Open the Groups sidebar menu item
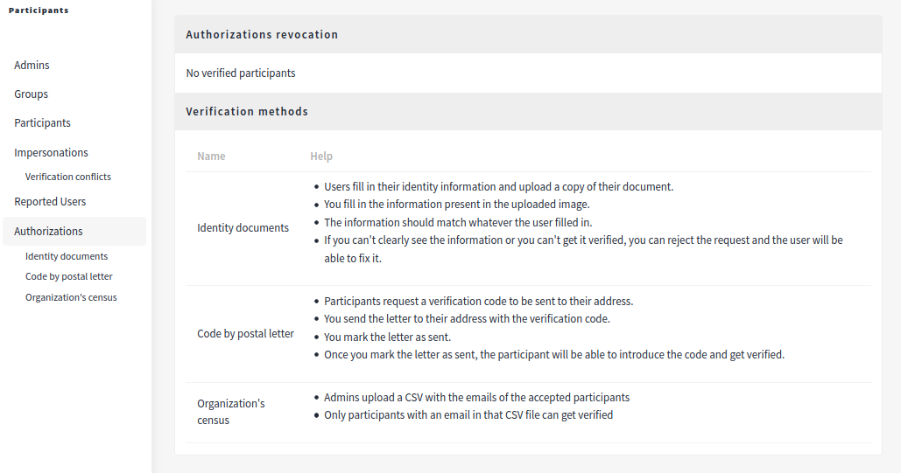The image size is (901, 473). coord(31,94)
